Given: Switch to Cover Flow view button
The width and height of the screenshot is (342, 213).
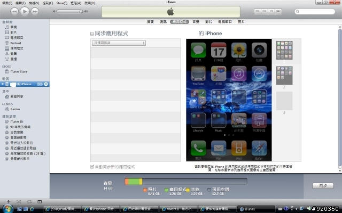Looking at the screenshot, I should click(278, 11).
